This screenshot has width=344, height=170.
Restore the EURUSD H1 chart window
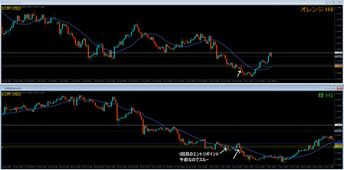click(334, 88)
